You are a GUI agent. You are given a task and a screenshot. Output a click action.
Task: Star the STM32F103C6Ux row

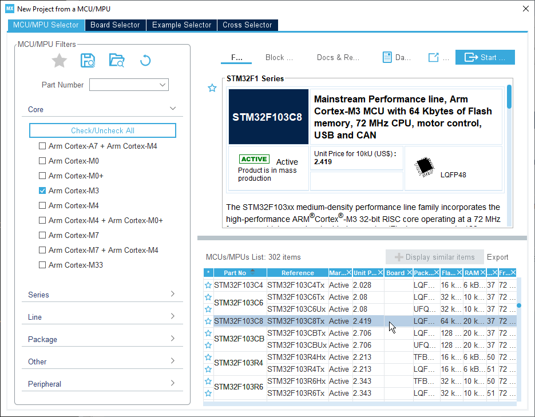[208, 309]
